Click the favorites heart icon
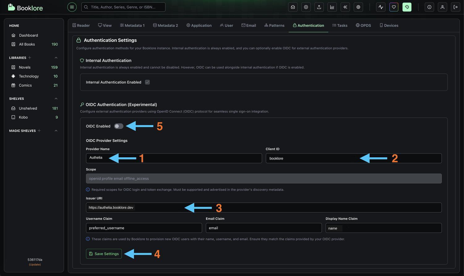Viewport: 464px width, 276px height. [x=393, y=7]
